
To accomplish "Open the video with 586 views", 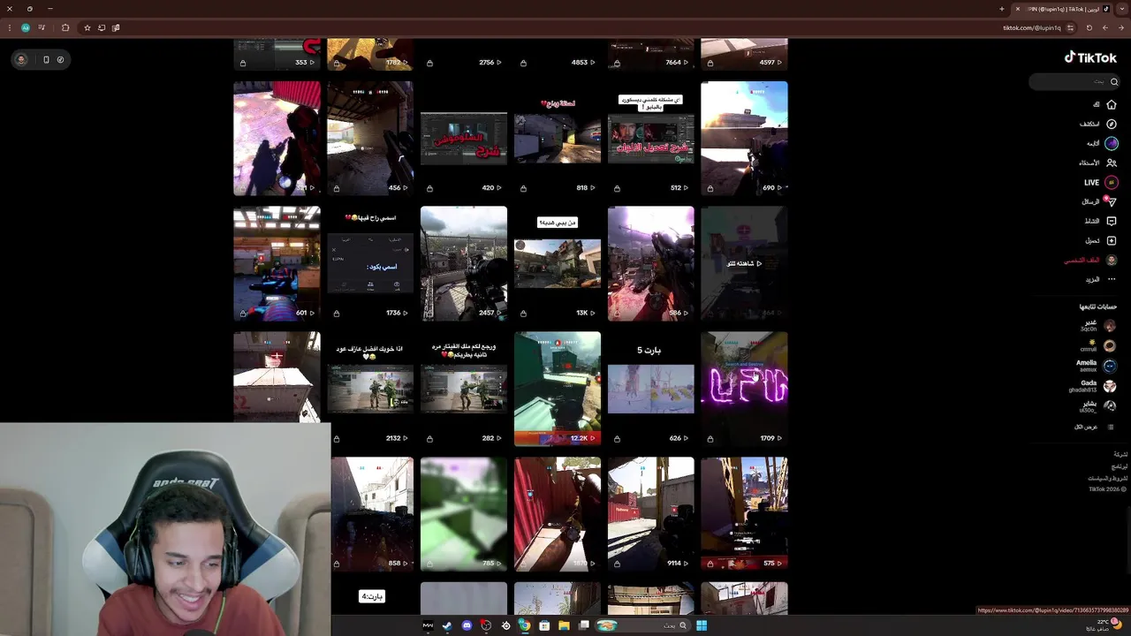I will coord(651,263).
